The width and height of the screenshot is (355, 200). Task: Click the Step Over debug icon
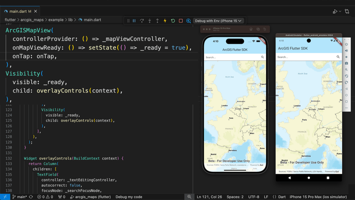click(142, 21)
